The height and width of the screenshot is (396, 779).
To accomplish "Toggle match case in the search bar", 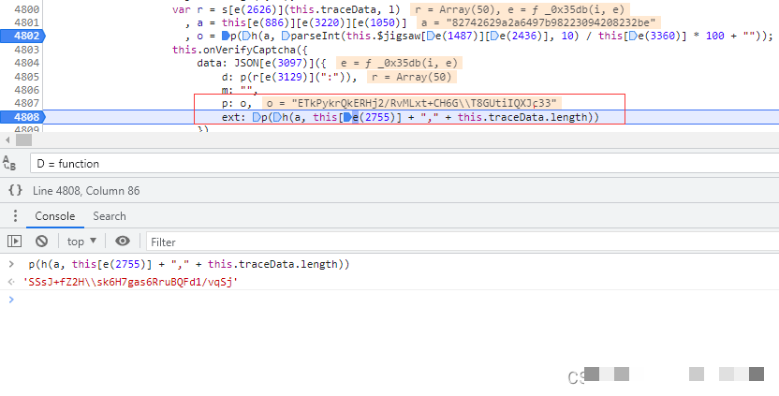I will [x=10, y=163].
